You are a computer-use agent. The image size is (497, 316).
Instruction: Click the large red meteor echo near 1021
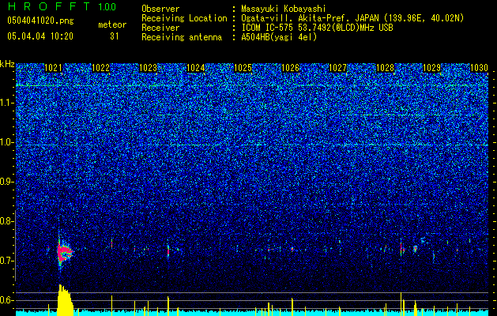(64, 252)
